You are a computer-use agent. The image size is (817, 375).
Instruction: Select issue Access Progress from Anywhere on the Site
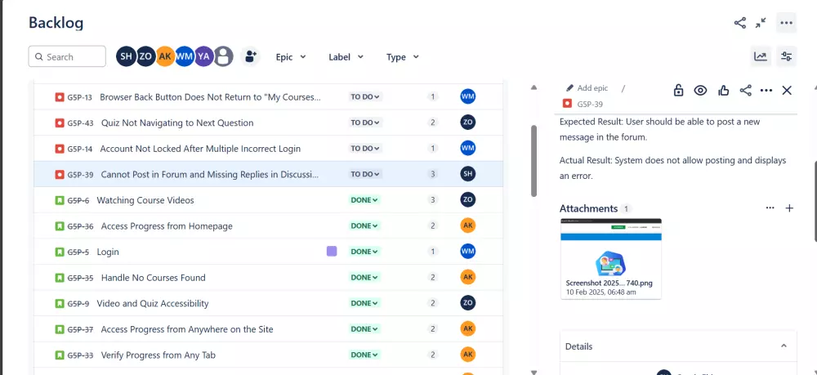pyautogui.click(x=187, y=329)
